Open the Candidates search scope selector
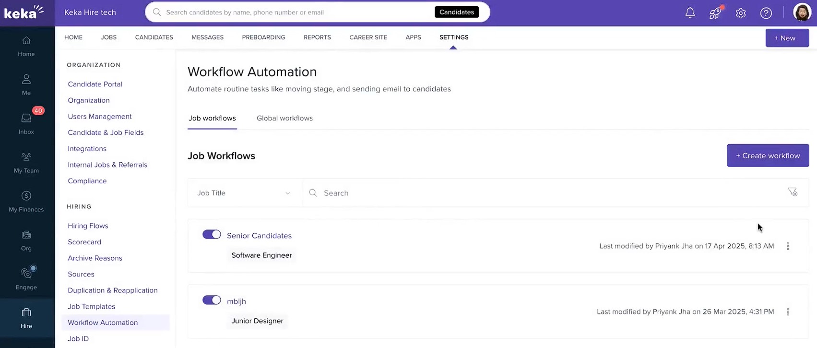817x348 pixels. (457, 12)
